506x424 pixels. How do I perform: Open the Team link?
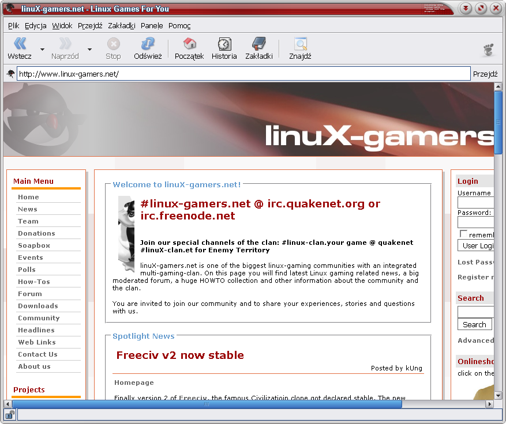(28, 221)
